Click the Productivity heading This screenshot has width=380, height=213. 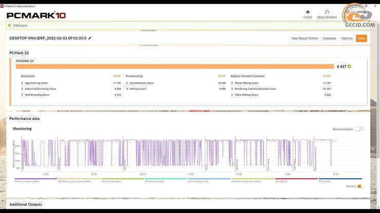pyautogui.click(x=134, y=76)
